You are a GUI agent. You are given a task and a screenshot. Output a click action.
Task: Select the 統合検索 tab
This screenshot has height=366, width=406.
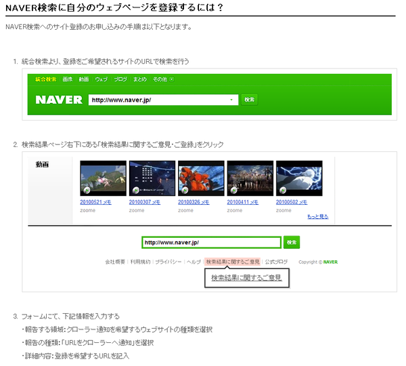45,79
